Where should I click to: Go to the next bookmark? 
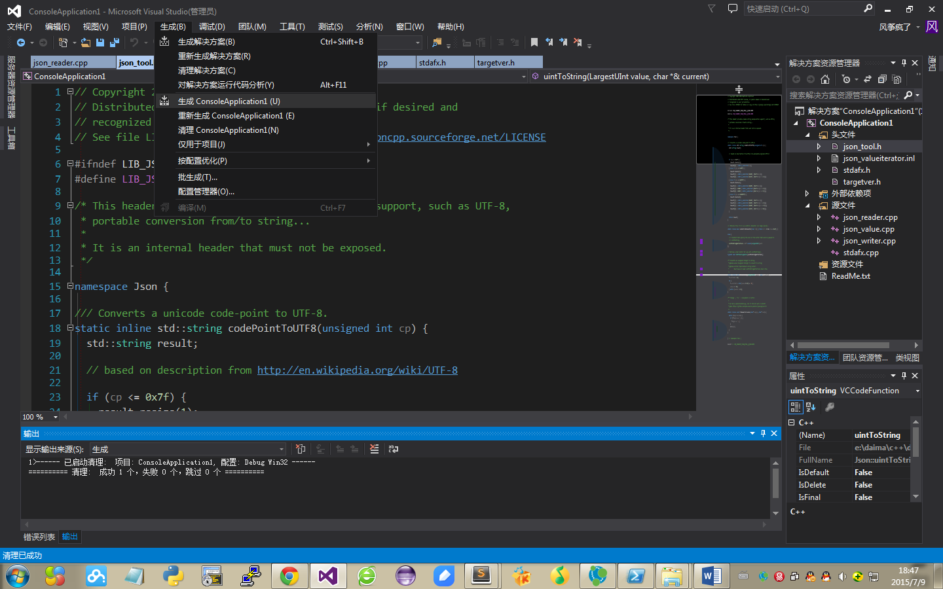563,43
